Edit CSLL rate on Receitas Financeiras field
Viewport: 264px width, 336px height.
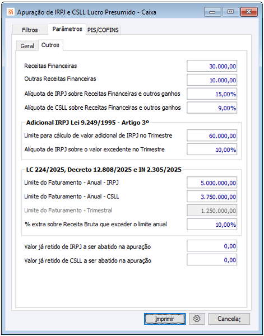[212, 108]
